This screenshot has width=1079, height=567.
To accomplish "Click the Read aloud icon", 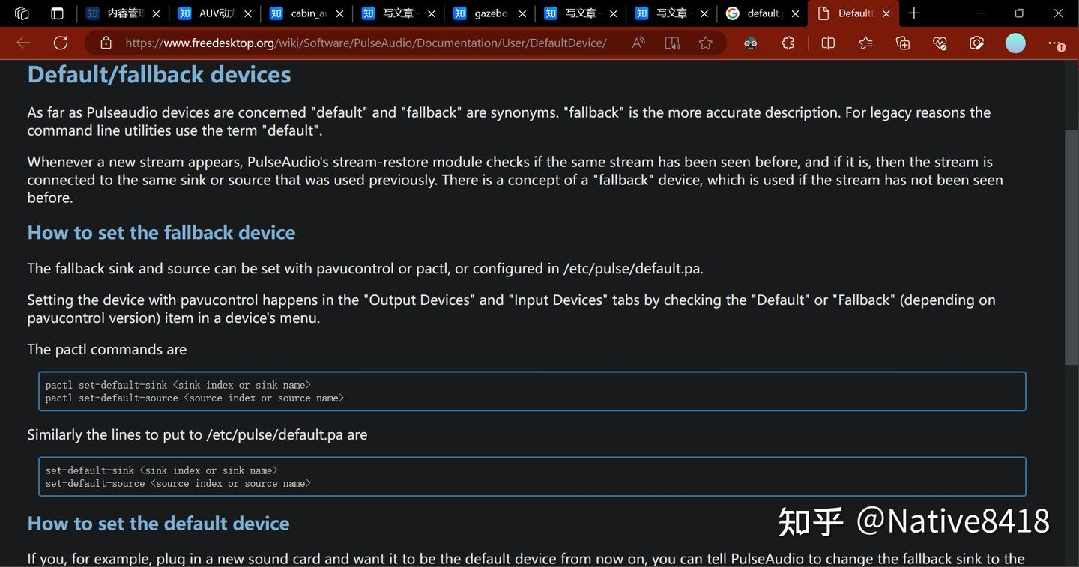I will pyautogui.click(x=638, y=43).
